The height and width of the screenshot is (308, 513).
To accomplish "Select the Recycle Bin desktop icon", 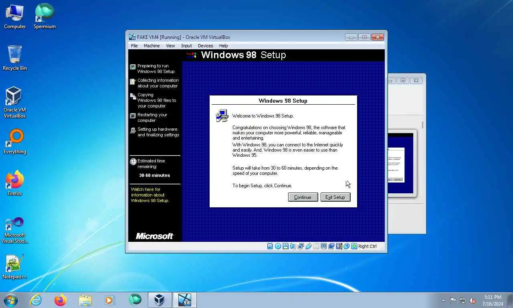I will 15,58.
